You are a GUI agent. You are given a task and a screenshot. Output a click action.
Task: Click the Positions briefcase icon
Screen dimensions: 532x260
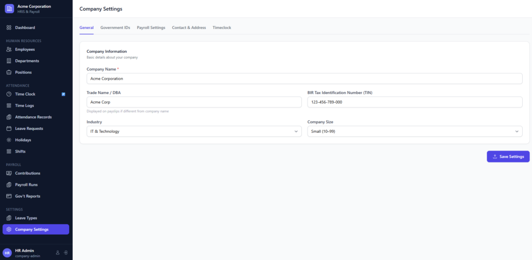point(9,72)
